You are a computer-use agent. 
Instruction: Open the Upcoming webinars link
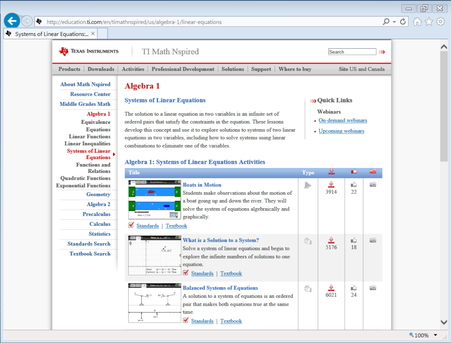click(341, 131)
